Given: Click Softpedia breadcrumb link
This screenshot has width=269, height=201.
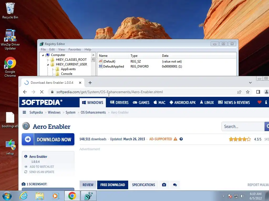Looking at the screenshot, I should click(36, 112).
